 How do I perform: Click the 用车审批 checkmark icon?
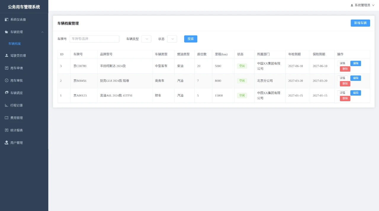coord(7,80)
